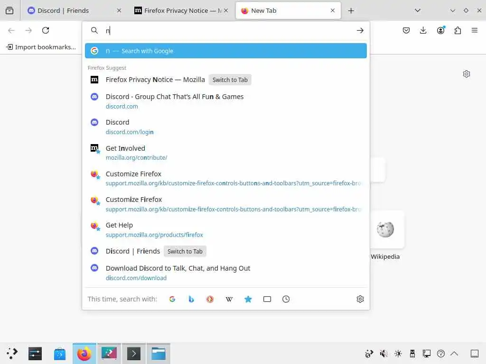Open Dolphin file manager in taskbar
486x364 pixels.
point(159,353)
